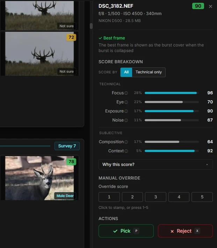Click the Focus weight 28% text
The image size is (217, 248).
[x=138, y=93]
